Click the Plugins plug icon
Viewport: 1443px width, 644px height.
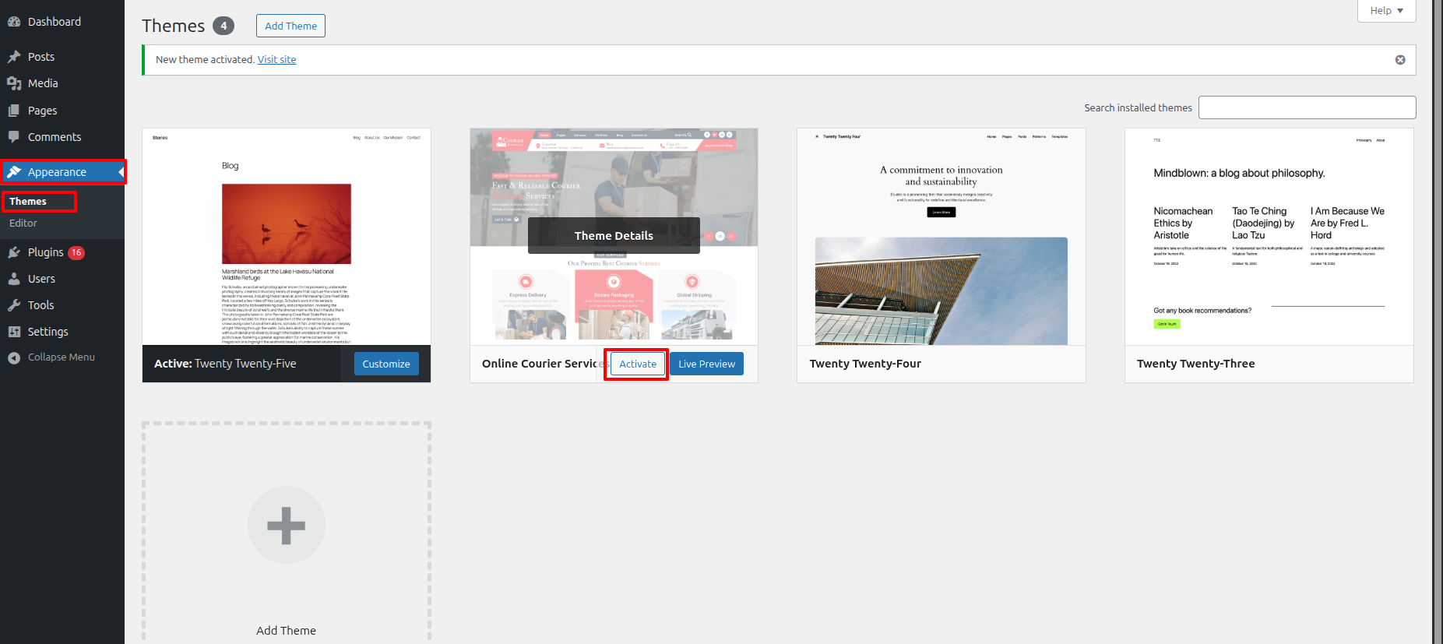(x=14, y=252)
